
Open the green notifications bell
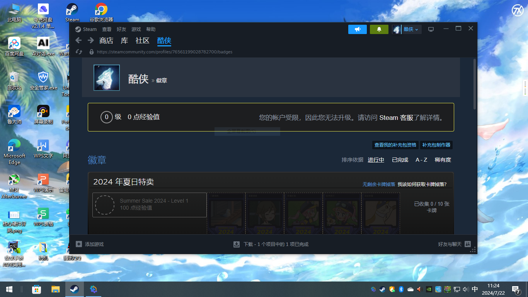(x=379, y=29)
